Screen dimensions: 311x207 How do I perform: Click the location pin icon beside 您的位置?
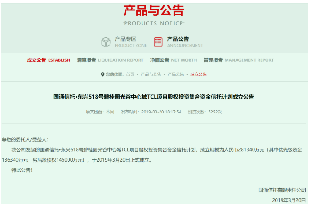pos(102,74)
